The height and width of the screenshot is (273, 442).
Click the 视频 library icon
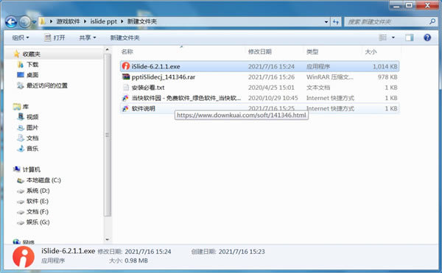pos(21,117)
